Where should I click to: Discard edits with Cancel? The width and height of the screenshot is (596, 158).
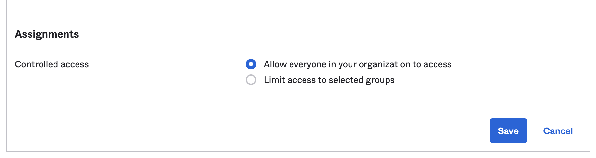coord(558,131)
